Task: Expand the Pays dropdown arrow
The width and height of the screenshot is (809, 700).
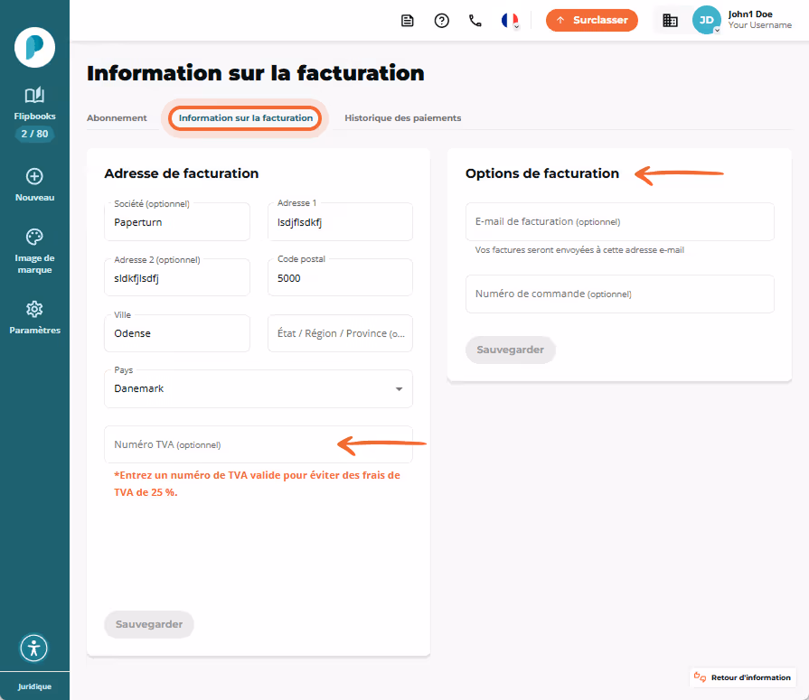Action: (x=399, y=389)
